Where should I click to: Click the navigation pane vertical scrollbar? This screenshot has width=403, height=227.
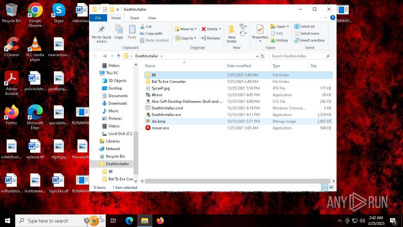tap(136, 153)
